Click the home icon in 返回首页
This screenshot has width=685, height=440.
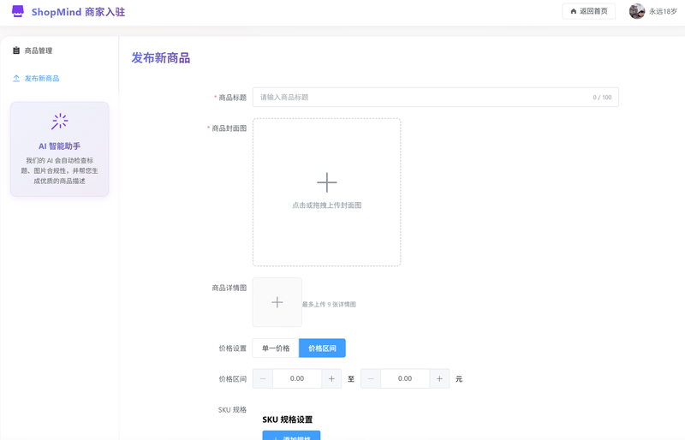(x=574, y=11)
